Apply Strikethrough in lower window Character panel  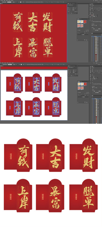pyautogui.click(x=77, y=76)
